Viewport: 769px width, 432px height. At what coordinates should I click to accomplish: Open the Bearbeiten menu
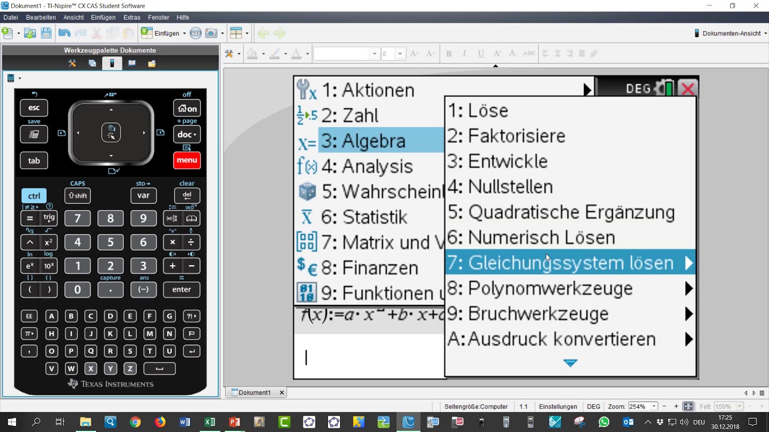pos(41,17)
